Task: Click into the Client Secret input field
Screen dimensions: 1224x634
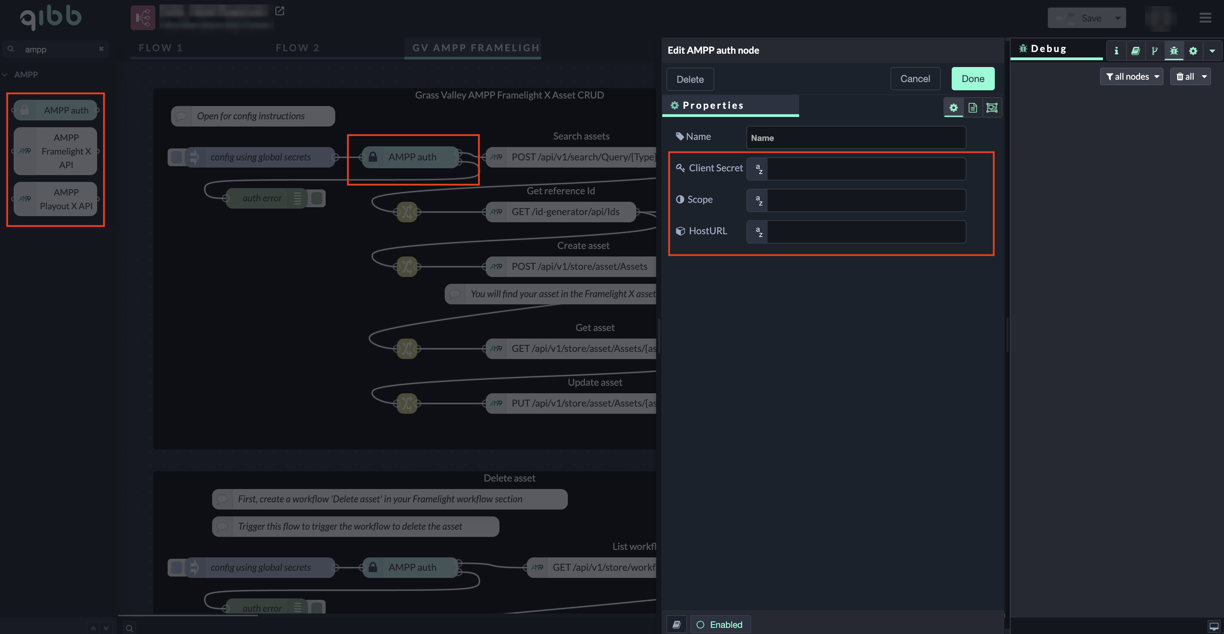Action: (866, 169)
